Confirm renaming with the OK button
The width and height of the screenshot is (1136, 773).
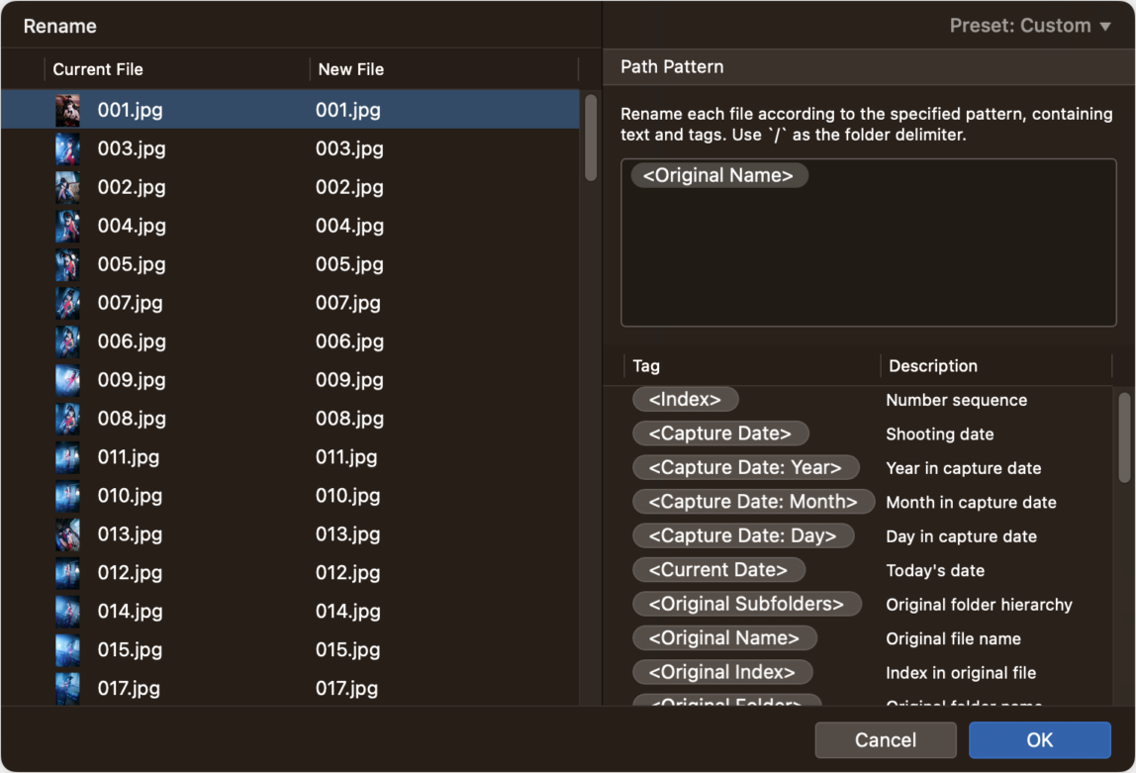[x=1040, y=739]
